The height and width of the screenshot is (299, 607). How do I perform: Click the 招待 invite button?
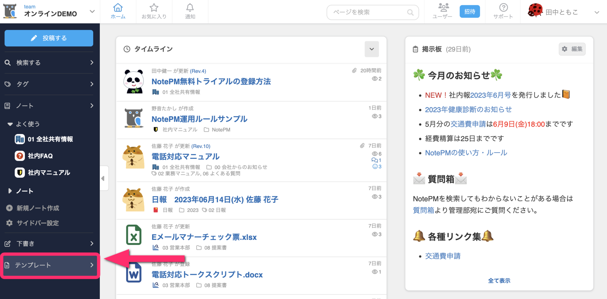tap(470, 12)
